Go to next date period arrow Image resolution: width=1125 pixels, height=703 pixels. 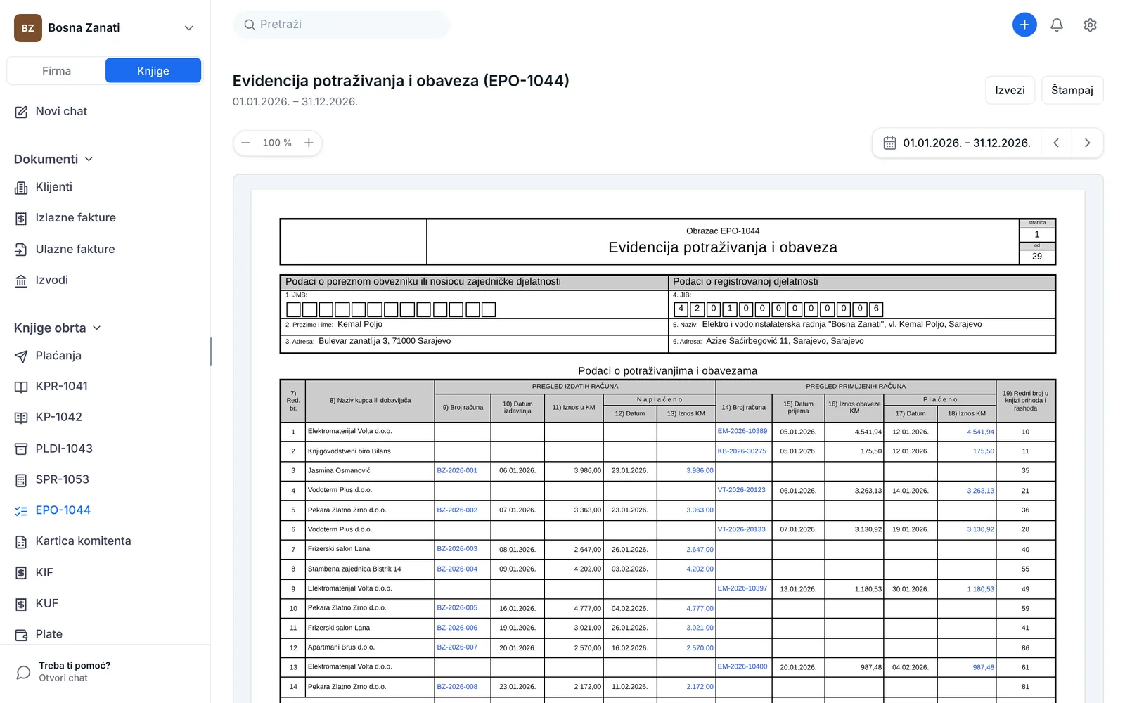point(1087,143)
